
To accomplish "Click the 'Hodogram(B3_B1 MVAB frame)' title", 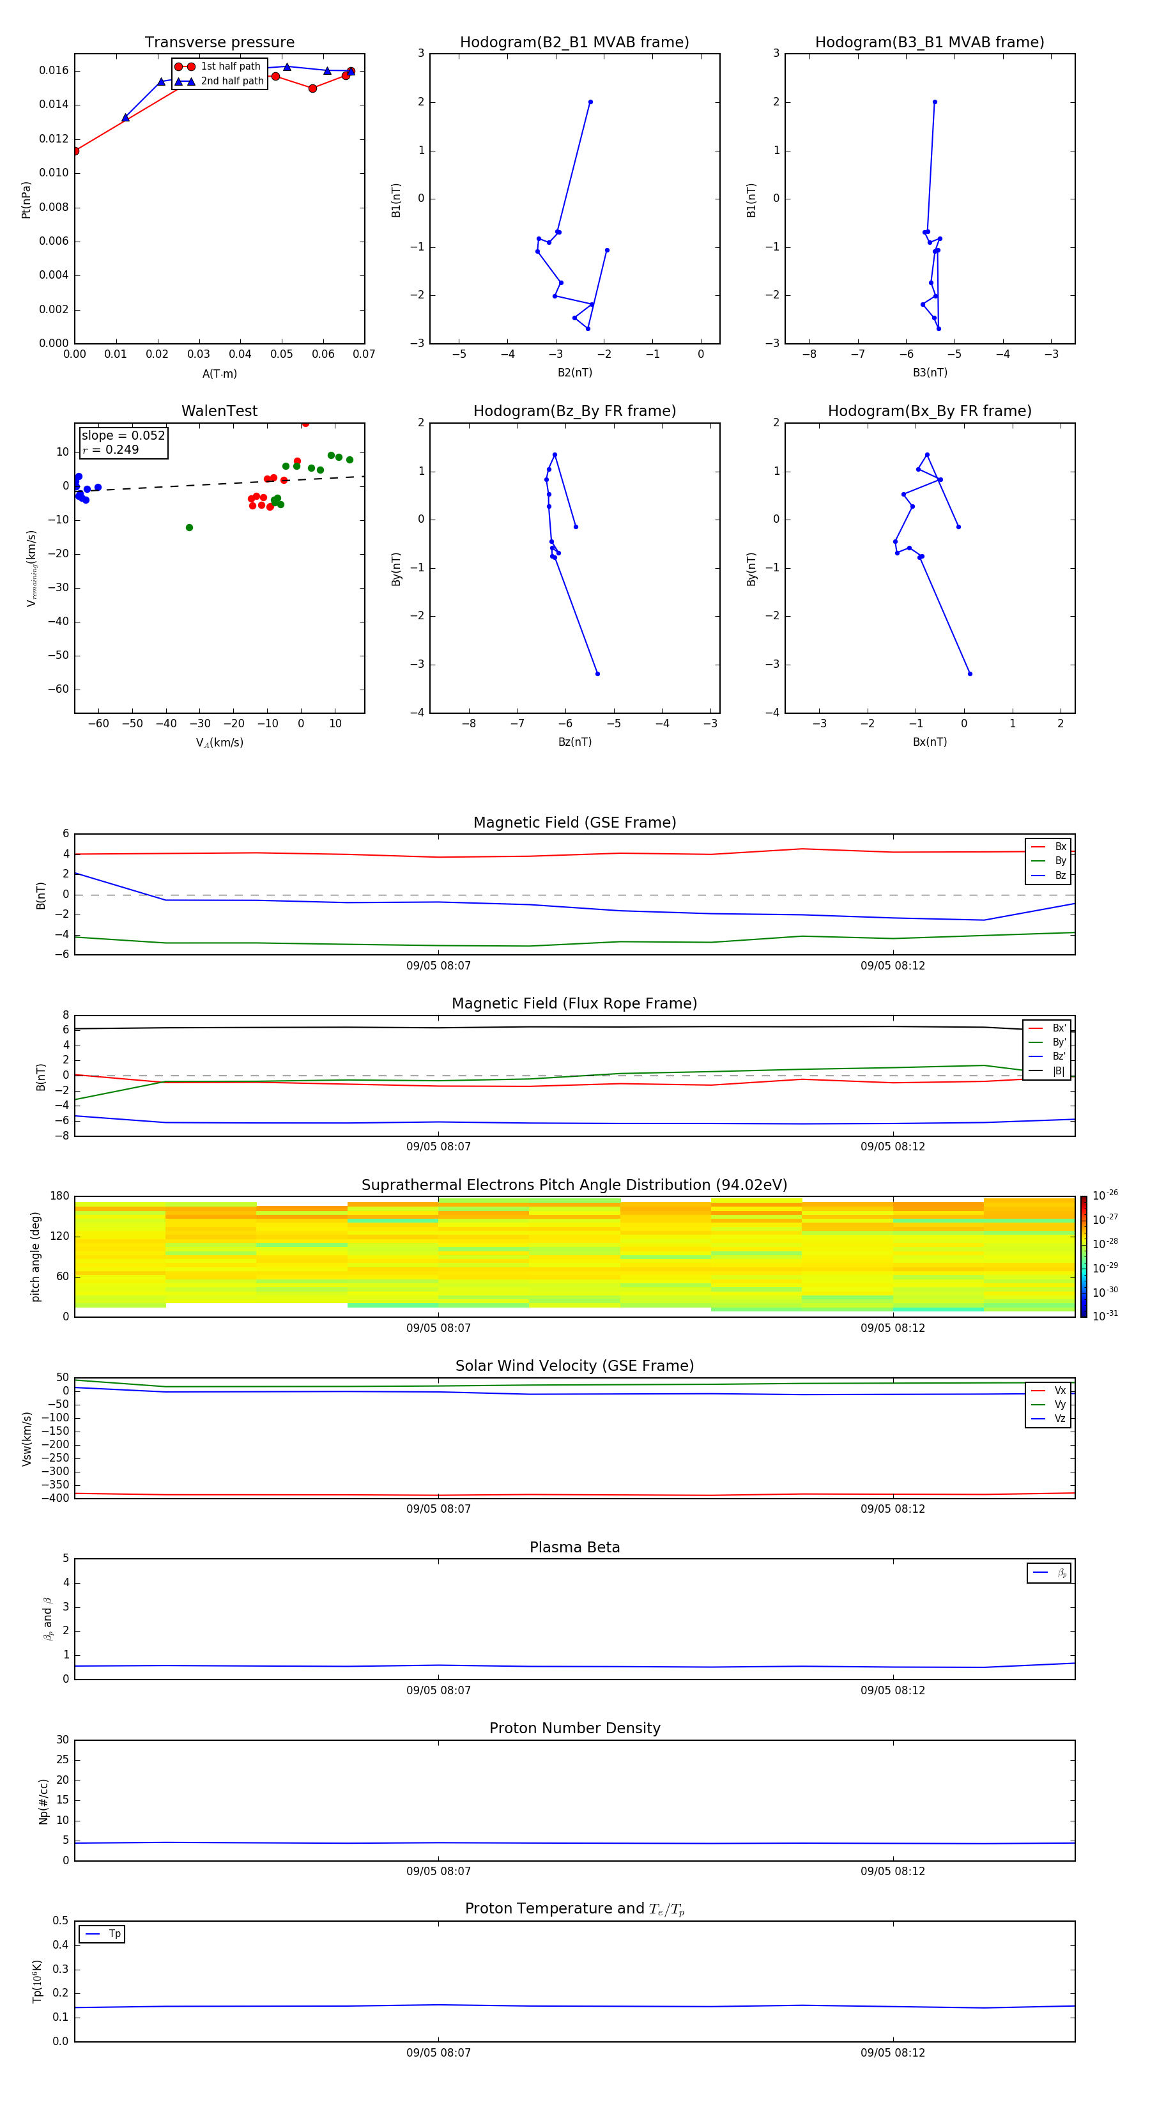I will click(x=930, y=43).
